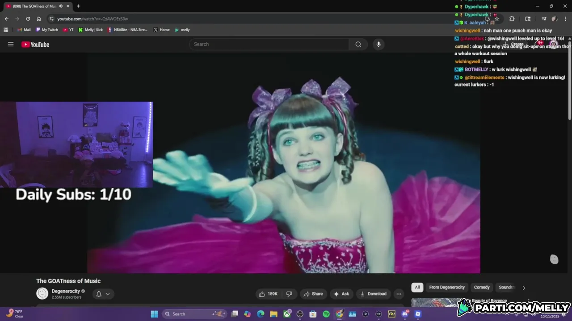The height and width of the screenshot is (321, 572).
Task: Open more video actions menu
Action: click(399, 294)
